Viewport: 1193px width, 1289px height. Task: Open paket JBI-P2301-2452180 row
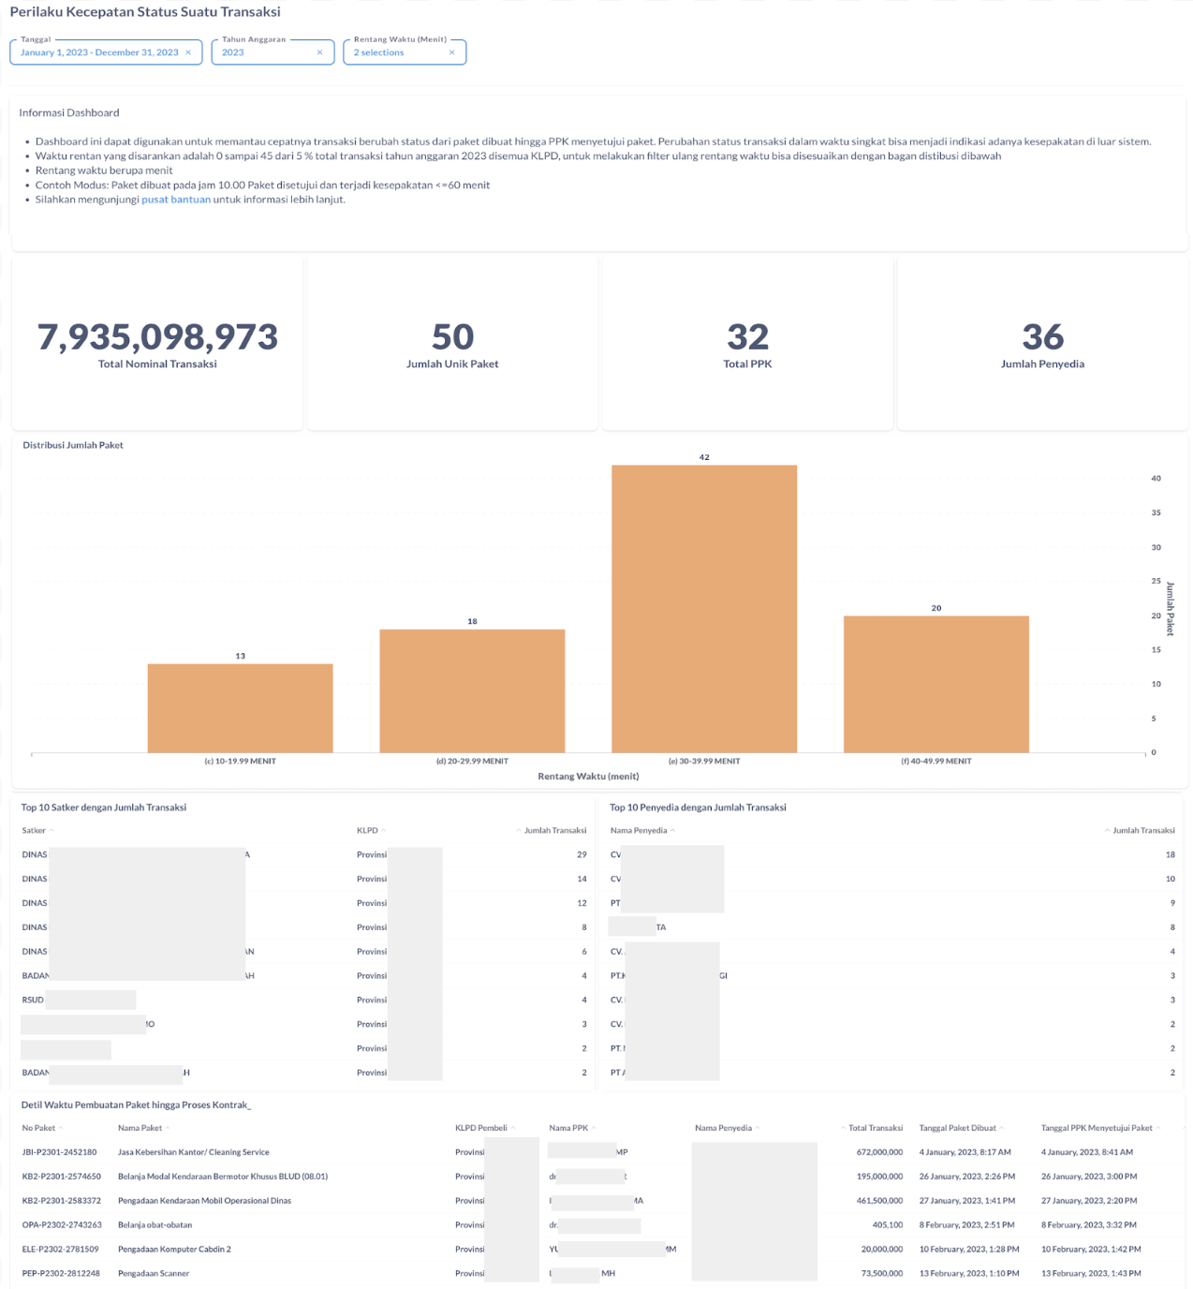(x=60, y=1153)
